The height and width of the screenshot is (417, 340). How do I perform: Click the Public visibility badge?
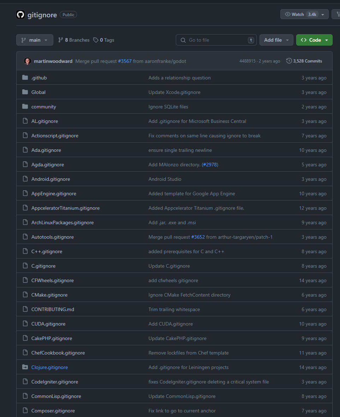pyautogui.click(x=68, y=14)
